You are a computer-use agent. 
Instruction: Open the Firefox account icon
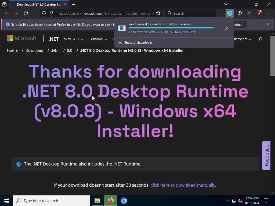point(240,13)
